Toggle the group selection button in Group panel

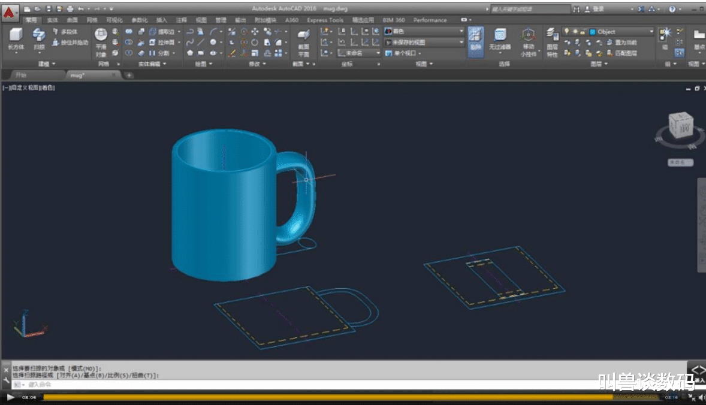(x=679, y=53)
